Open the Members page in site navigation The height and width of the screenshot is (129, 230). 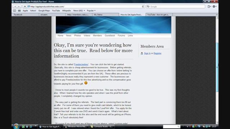tap(97, 35)
